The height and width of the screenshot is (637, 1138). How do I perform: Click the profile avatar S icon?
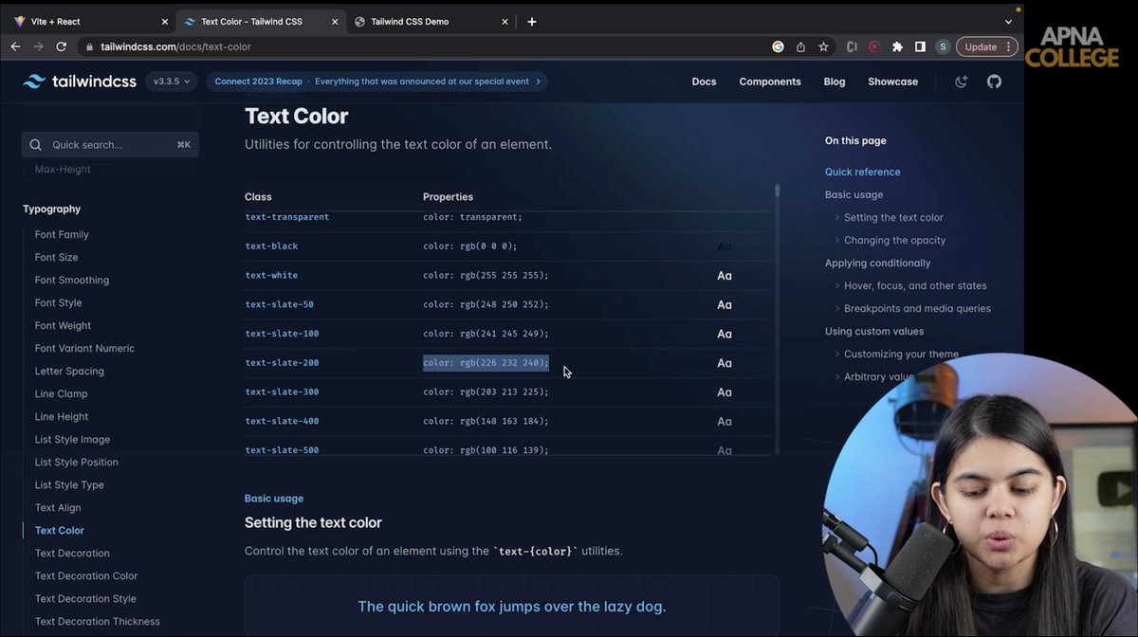(x=943, y=46)
